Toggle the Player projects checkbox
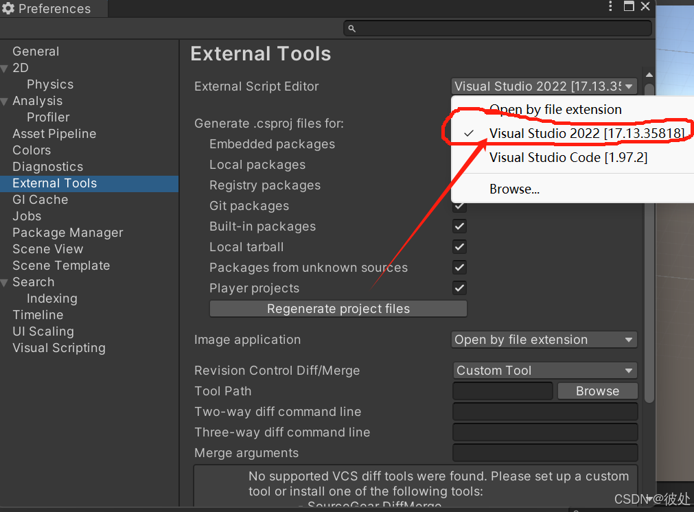The height and width of the screenshot is (512, 694). (459, 288)
